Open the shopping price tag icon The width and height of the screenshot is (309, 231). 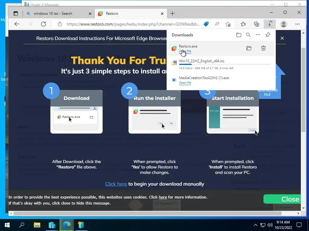(x=206, y=24)
